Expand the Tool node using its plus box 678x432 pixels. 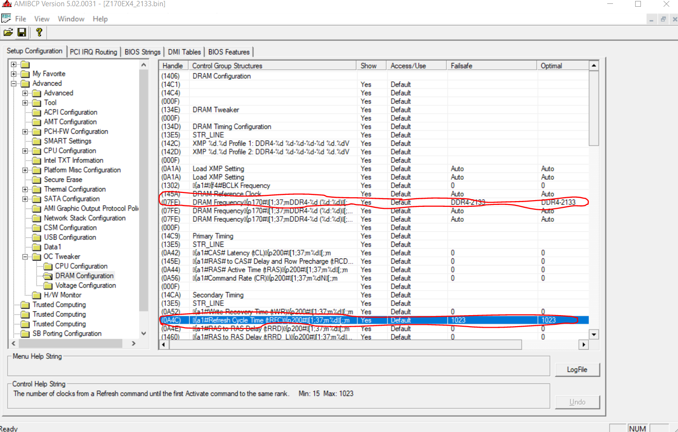pos(25,103)
